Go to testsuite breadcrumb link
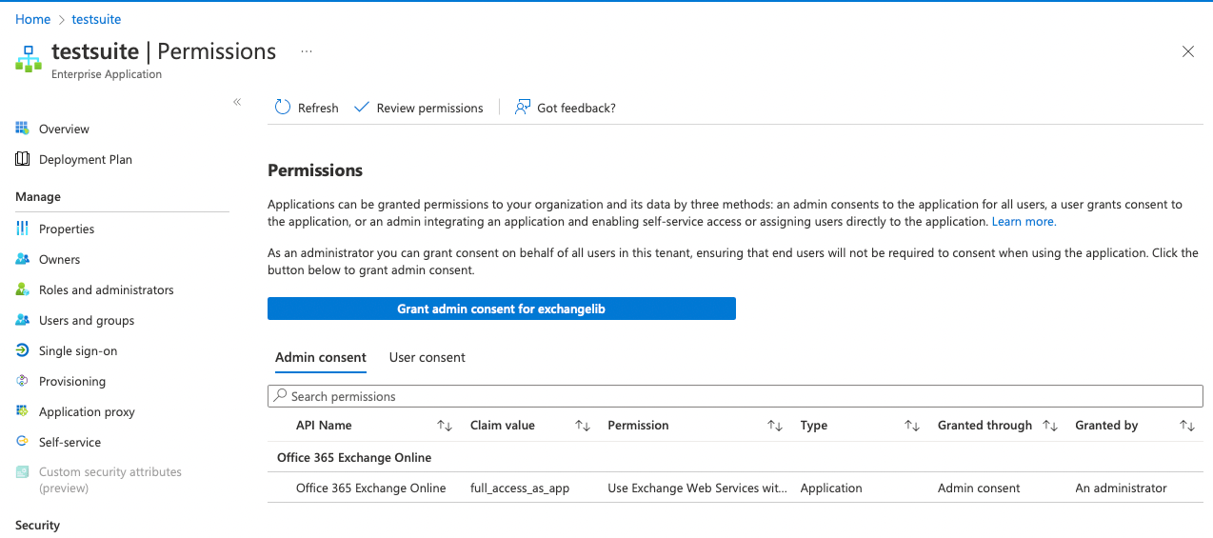 (x=96, y=19)
